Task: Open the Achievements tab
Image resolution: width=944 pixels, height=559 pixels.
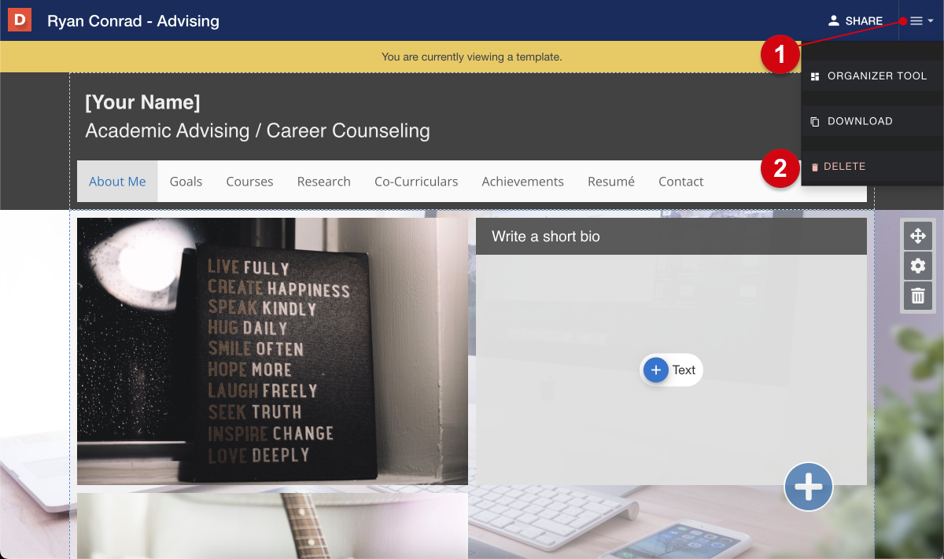Action: pyautogui.click(x=523, y=182)
